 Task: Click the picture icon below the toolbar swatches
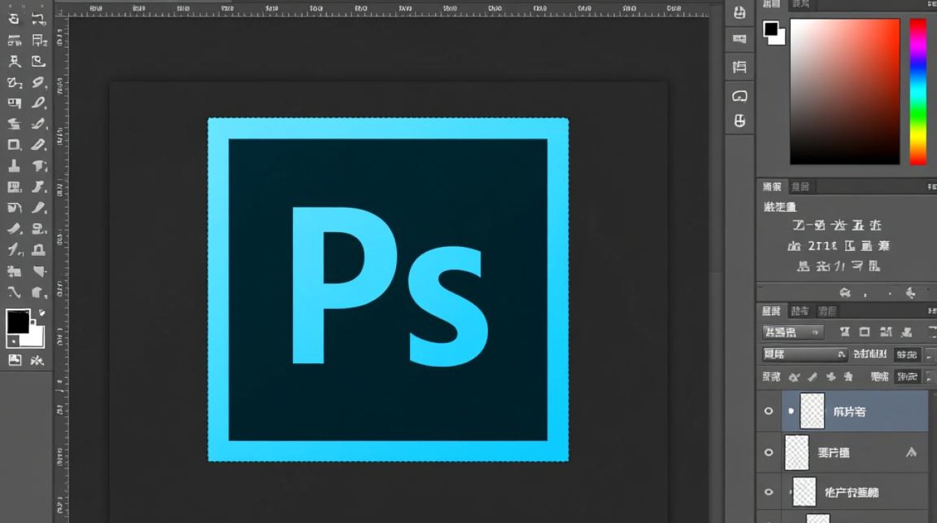coord(15,360)
